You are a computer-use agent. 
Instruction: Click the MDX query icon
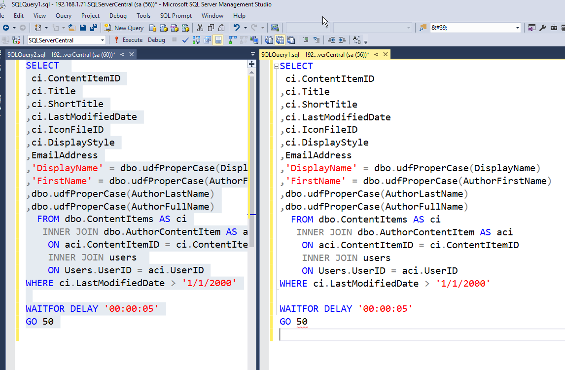[164, 28]
